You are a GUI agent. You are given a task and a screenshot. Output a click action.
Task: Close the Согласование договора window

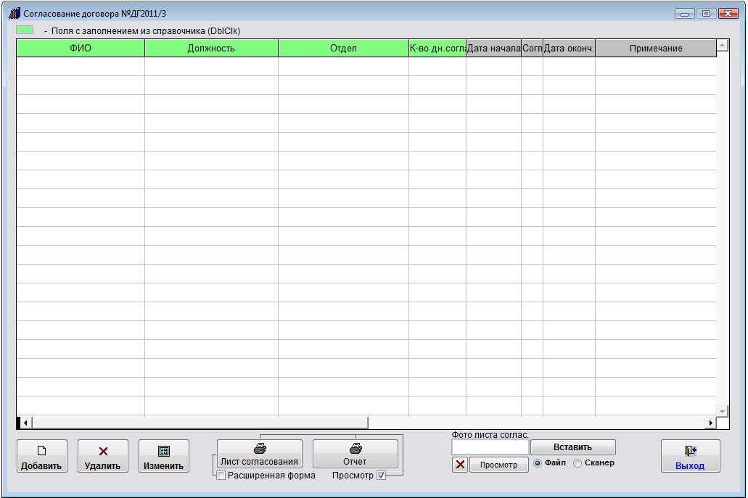pos(728,14)
